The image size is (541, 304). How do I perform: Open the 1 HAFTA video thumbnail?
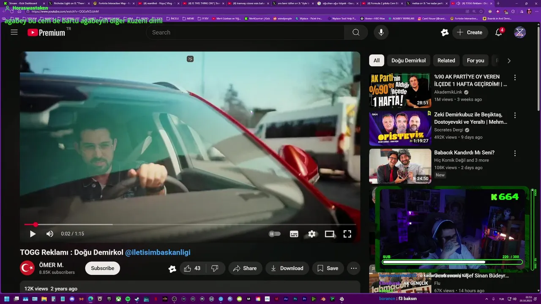point(400,90)
